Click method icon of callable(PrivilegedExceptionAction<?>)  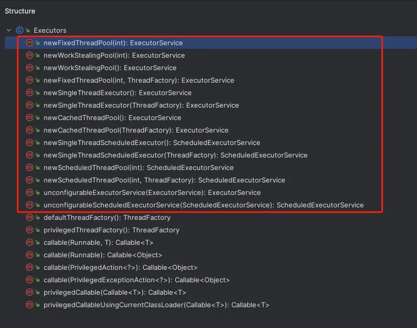click(30, 280)
